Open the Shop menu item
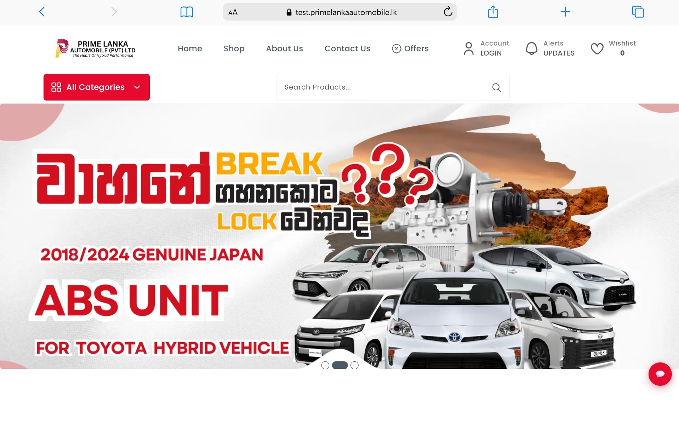This screenshot has width=679, height=424. click(x=234, y=48)
